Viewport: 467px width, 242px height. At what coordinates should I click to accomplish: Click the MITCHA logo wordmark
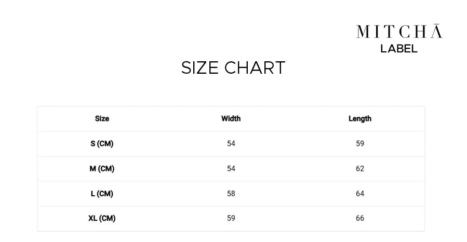[x=399, y=31]
